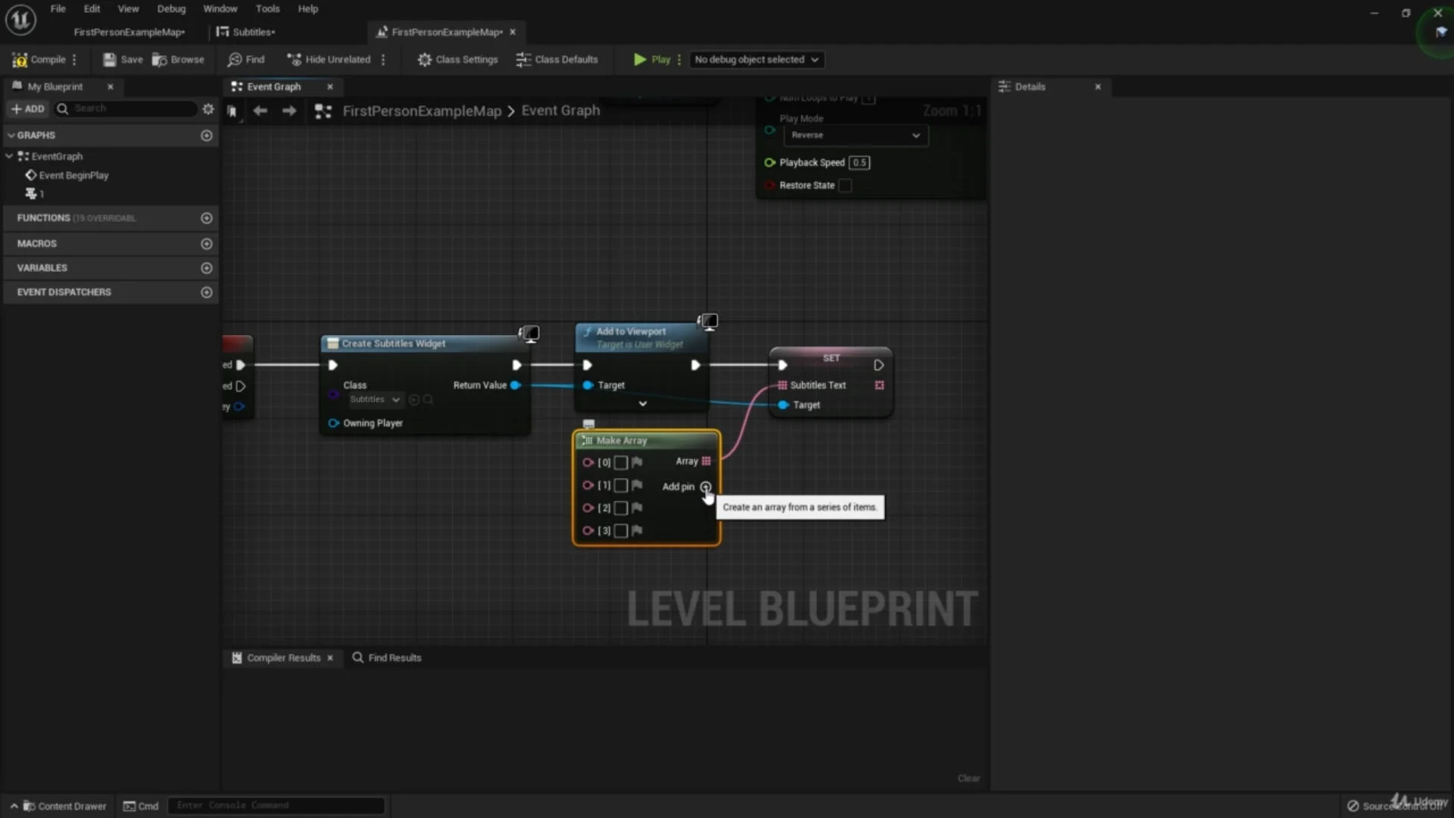Open the Compile options menu

click(74, 60)
